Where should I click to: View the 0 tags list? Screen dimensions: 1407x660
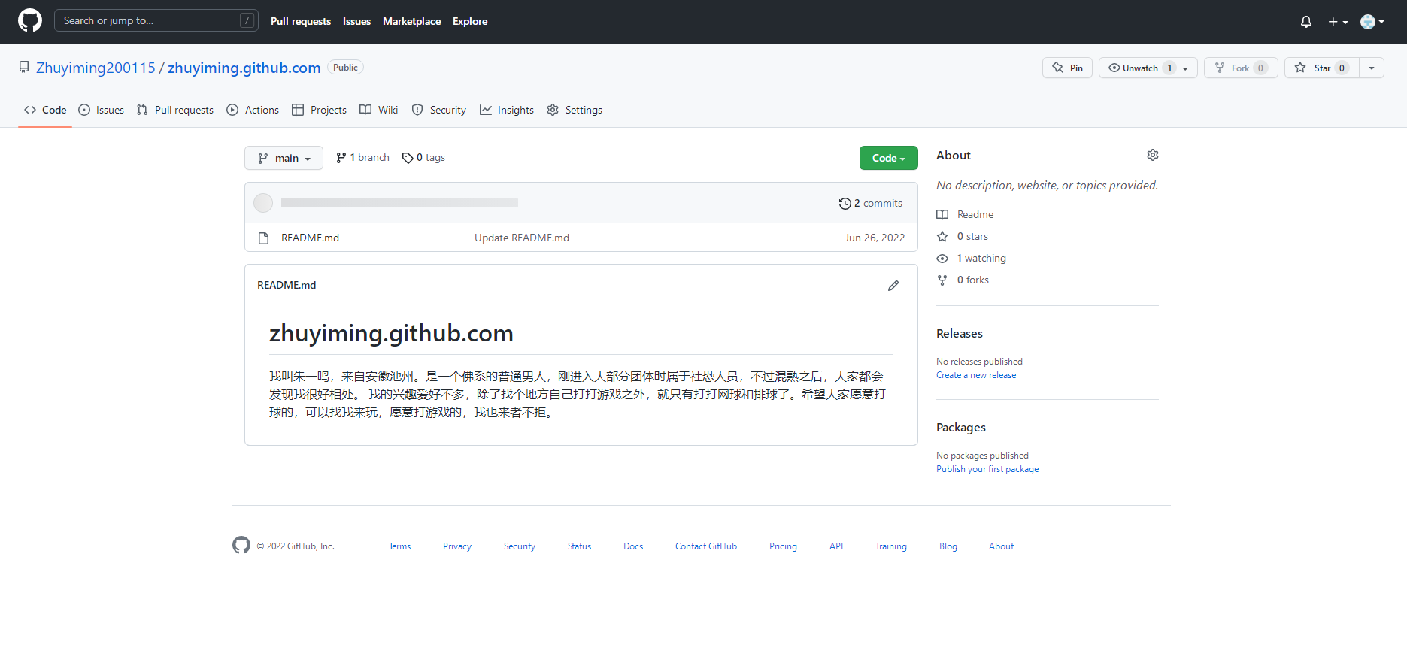(423, 158)
